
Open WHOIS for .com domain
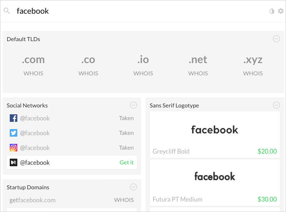(33, 73)
